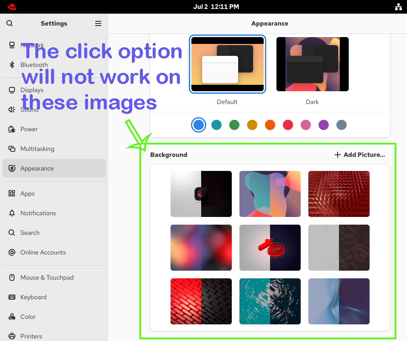Viewport: 407px width, 341px height.
Task: Open Mouse & Touchpad settings
Action: click(x=54, y=277)
